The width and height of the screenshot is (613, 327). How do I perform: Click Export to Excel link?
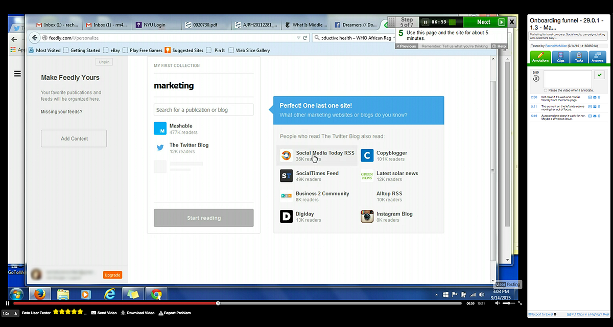tap(541, 314)
